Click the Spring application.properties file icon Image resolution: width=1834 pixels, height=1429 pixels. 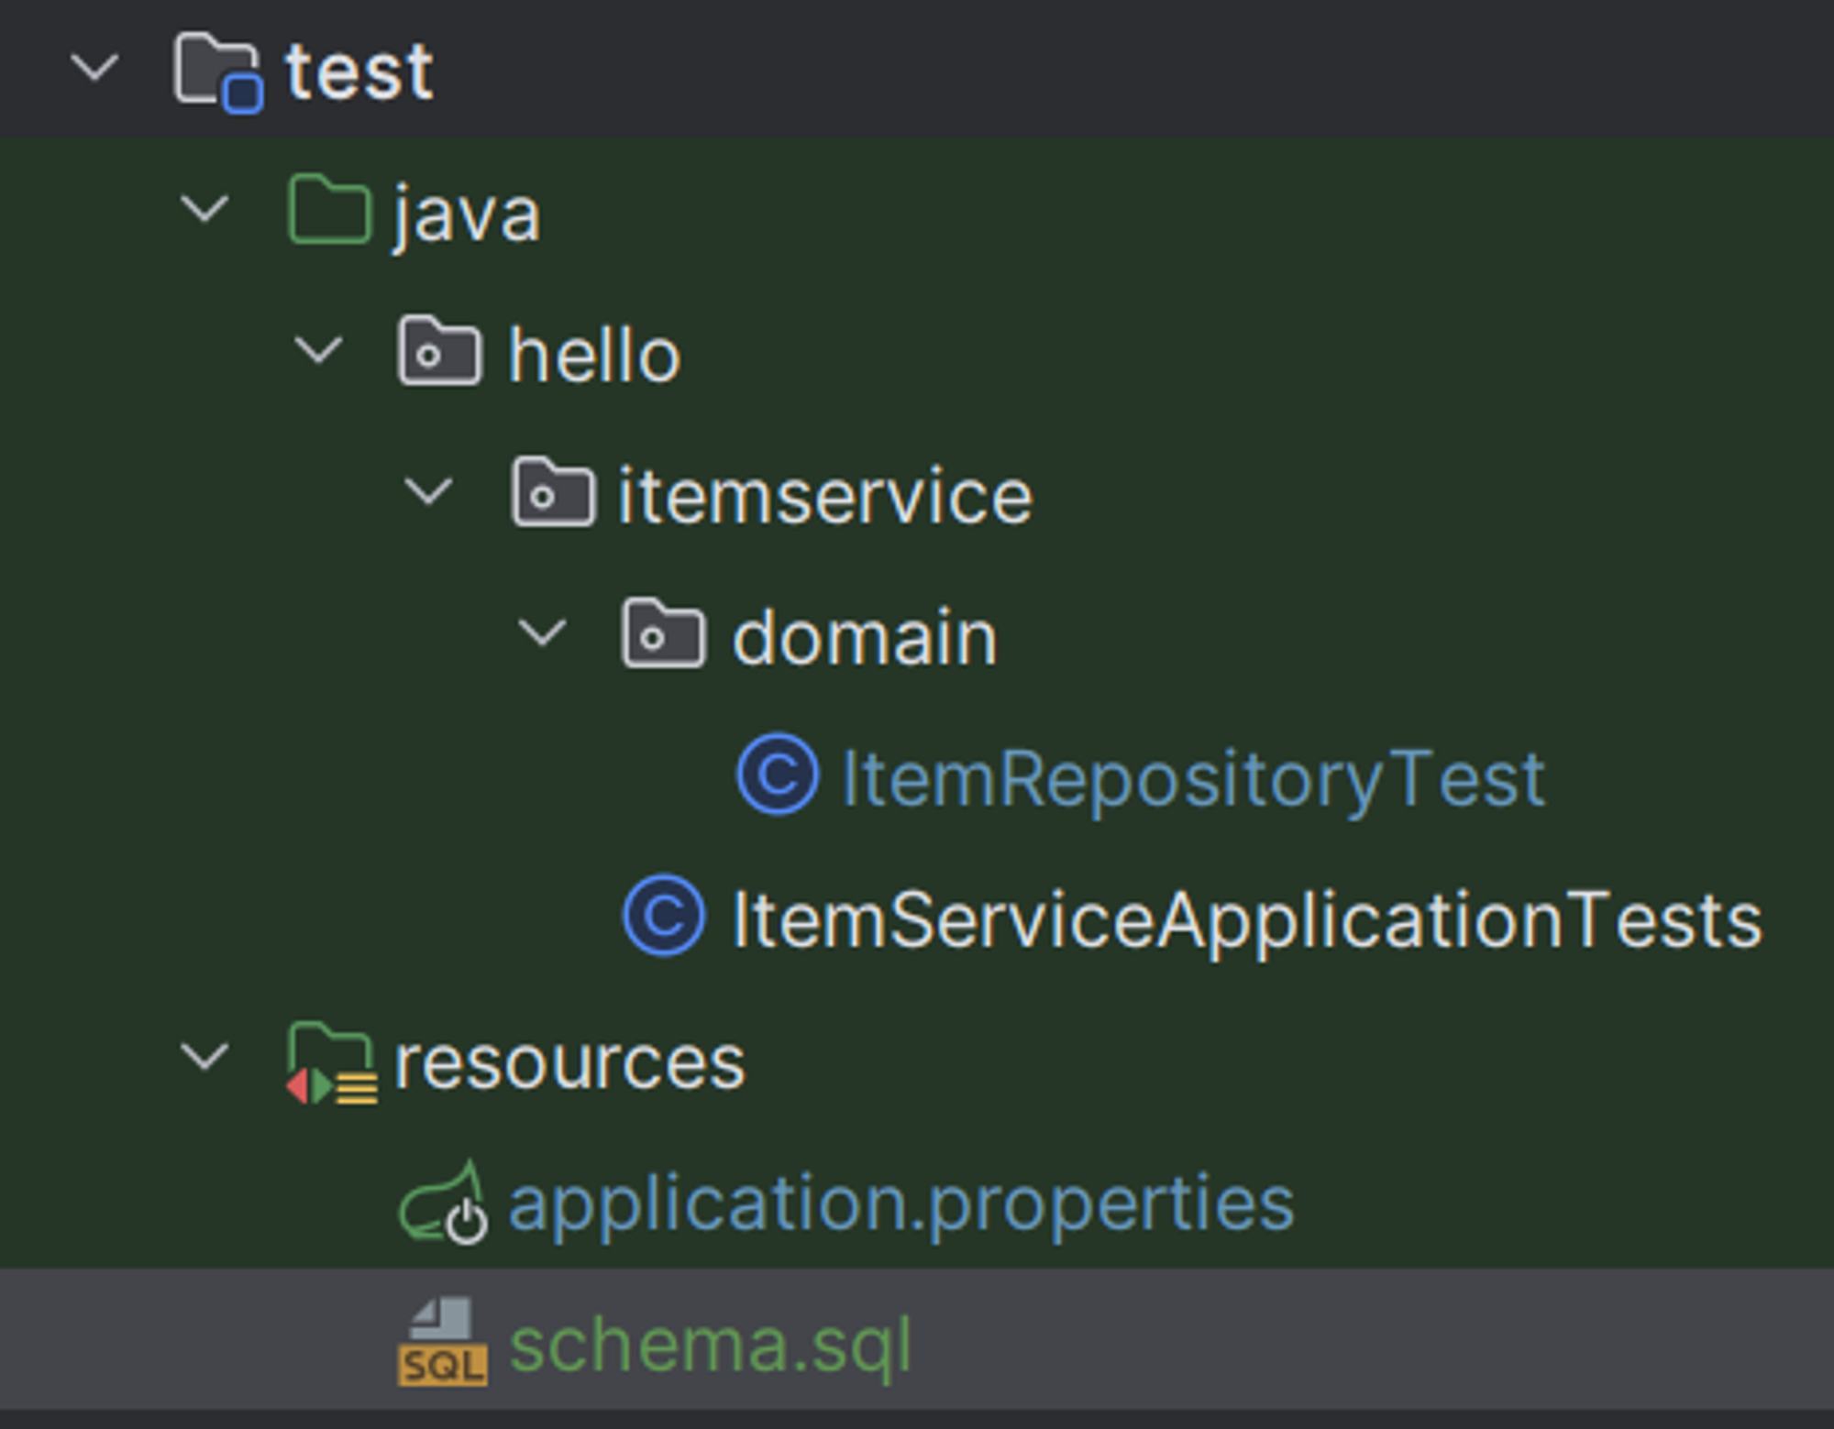pos(443,1204)
